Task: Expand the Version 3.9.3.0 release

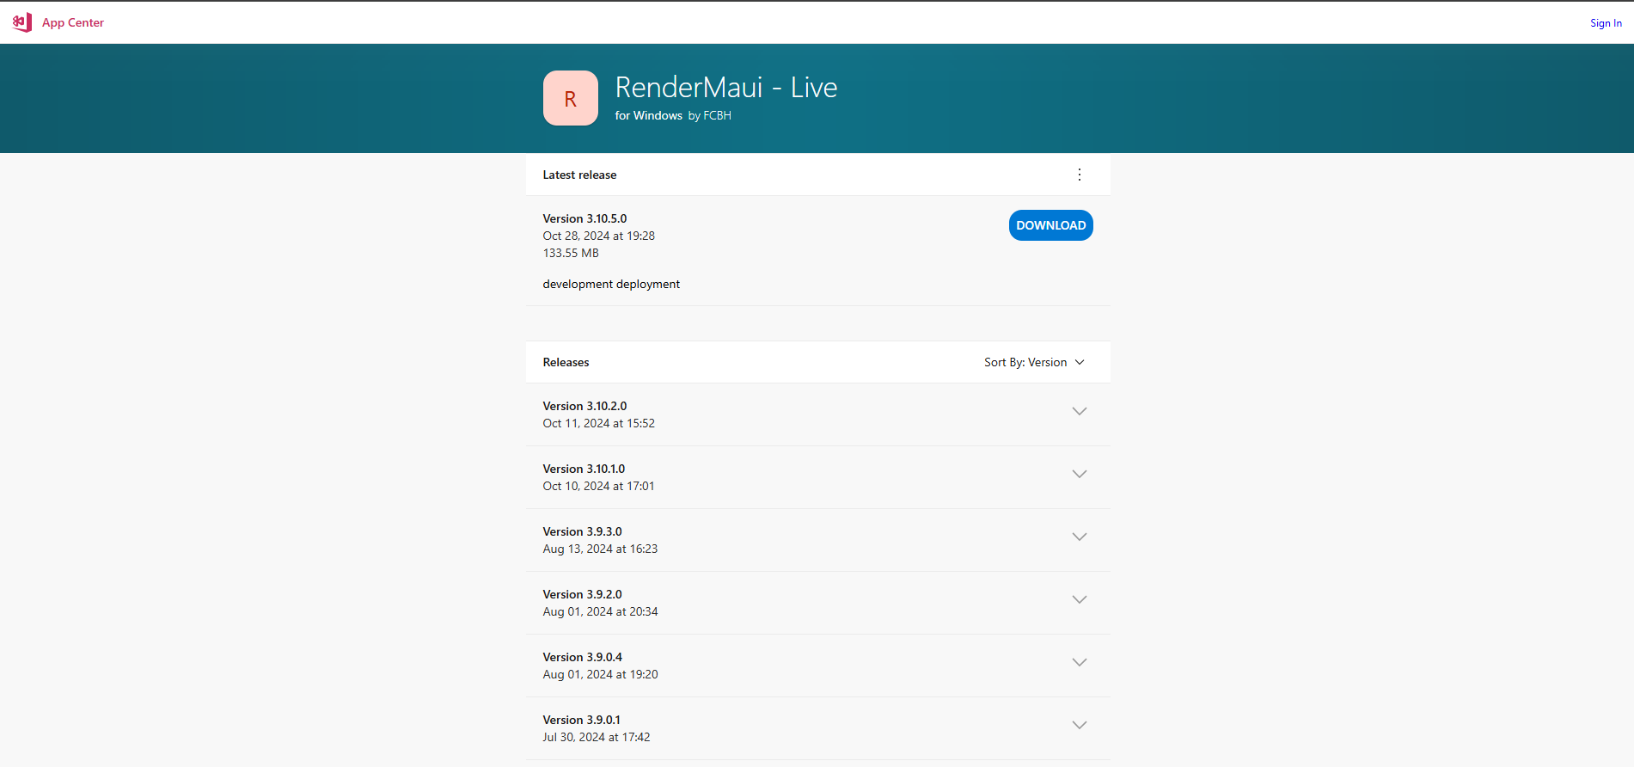Action: (x=1080, y=537)
